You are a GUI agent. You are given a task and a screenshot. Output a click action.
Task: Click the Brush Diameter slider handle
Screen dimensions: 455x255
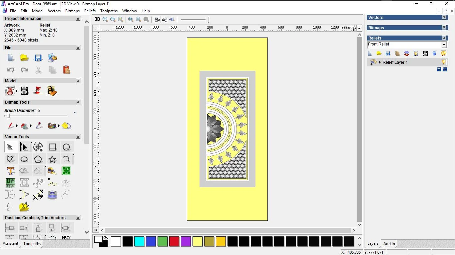[8, 116]
